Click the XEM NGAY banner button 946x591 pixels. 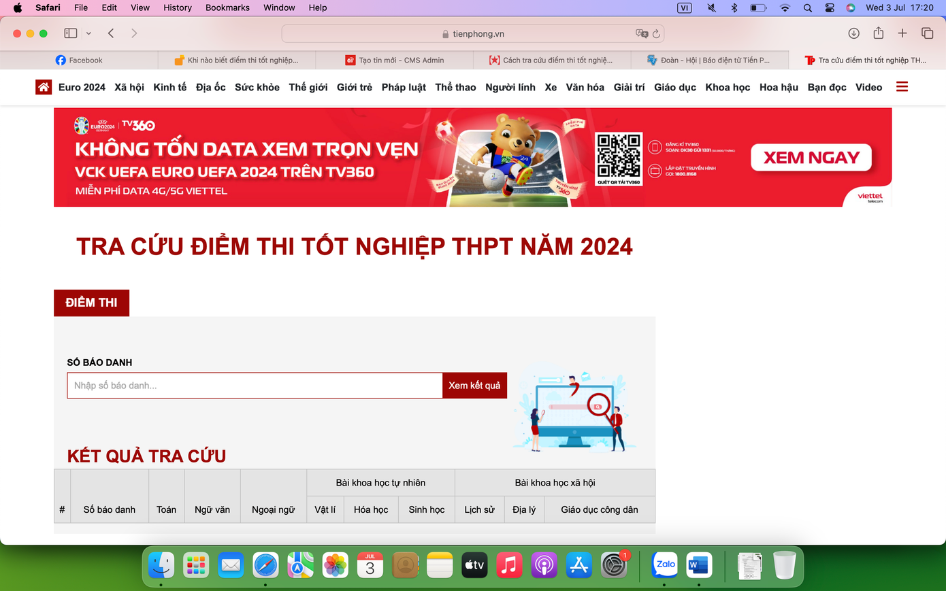pos(810,156)
